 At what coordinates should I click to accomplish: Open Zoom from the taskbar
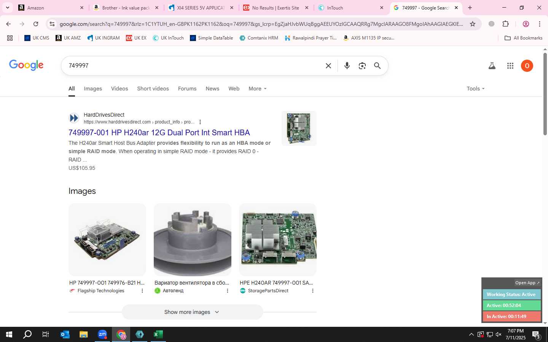click(x=102, y=334)
